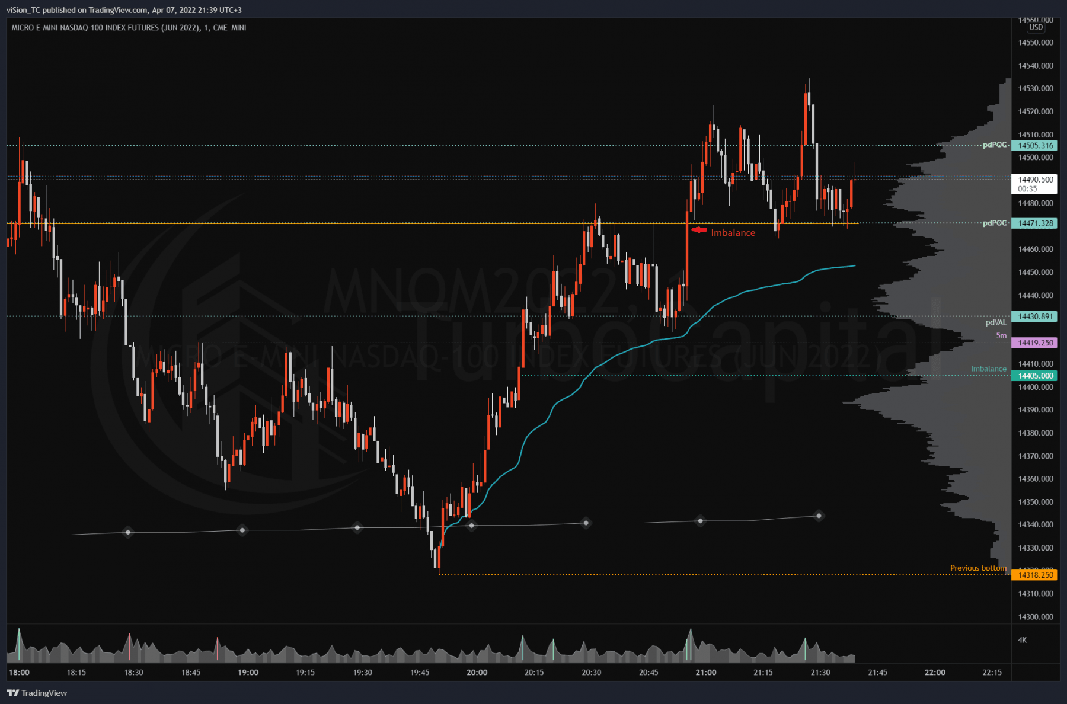Click the red Imbalance text annotation
The image size is (1067, 704).
[733, 233]
